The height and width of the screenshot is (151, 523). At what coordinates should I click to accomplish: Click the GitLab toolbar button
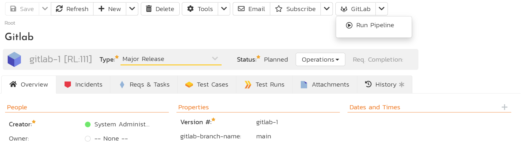(x=355, y=9)
